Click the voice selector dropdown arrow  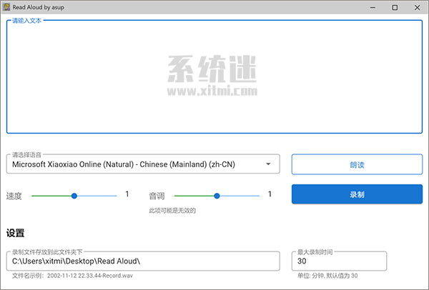click(x=268, y=165)
